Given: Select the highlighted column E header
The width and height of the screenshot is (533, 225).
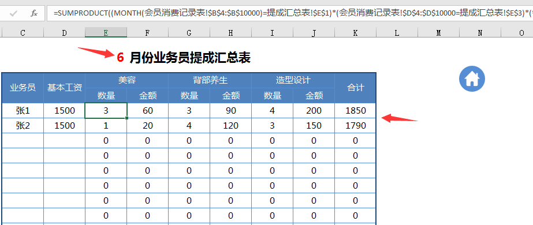Looking at the screenshot, I should (x=106, y=32).
